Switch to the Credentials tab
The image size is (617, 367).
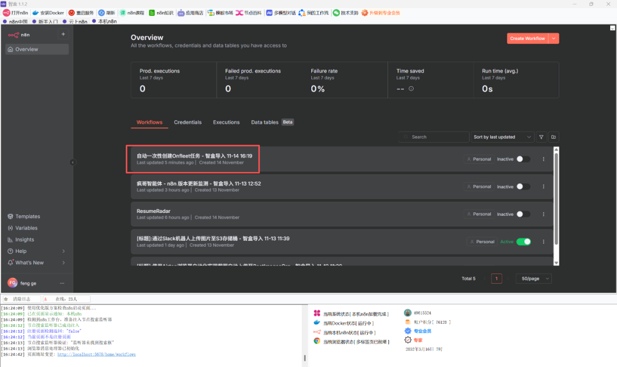[x=187, y=122]
